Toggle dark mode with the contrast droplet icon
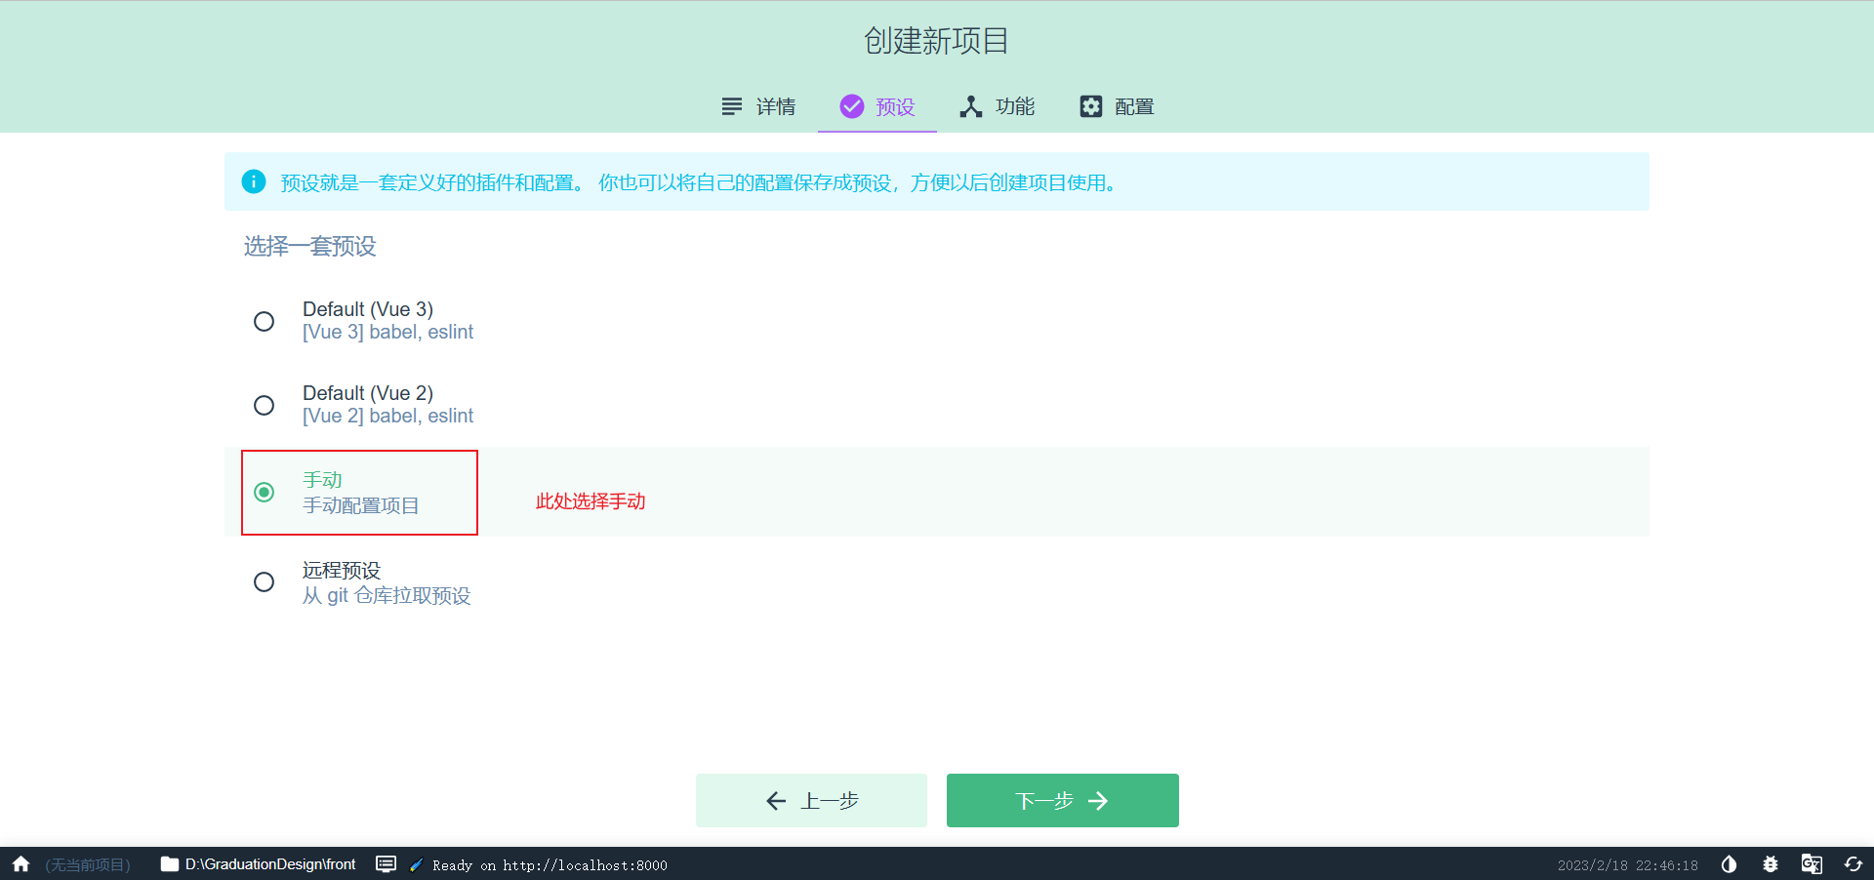Screen dimensions: 1874x880 pos(1728,864)
